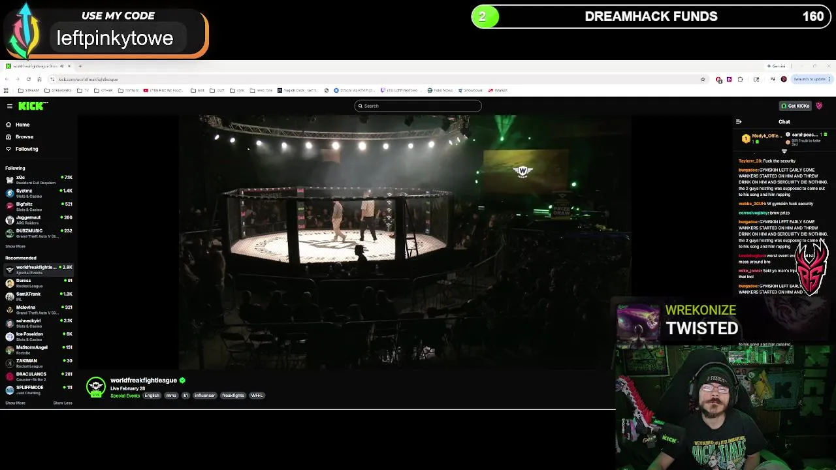Click the live stream video player

(405, 243)
